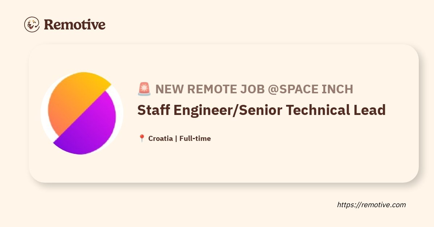Click the pipe separator between Croatia and Full-time
This screenshot has height=227, width=434.
click(x=176, y=138)
